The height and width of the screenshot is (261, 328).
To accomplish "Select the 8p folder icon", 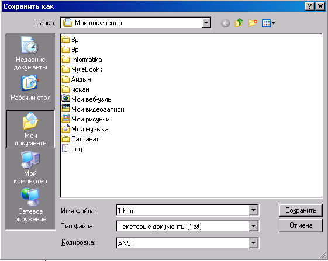I will tap(65, 40).
